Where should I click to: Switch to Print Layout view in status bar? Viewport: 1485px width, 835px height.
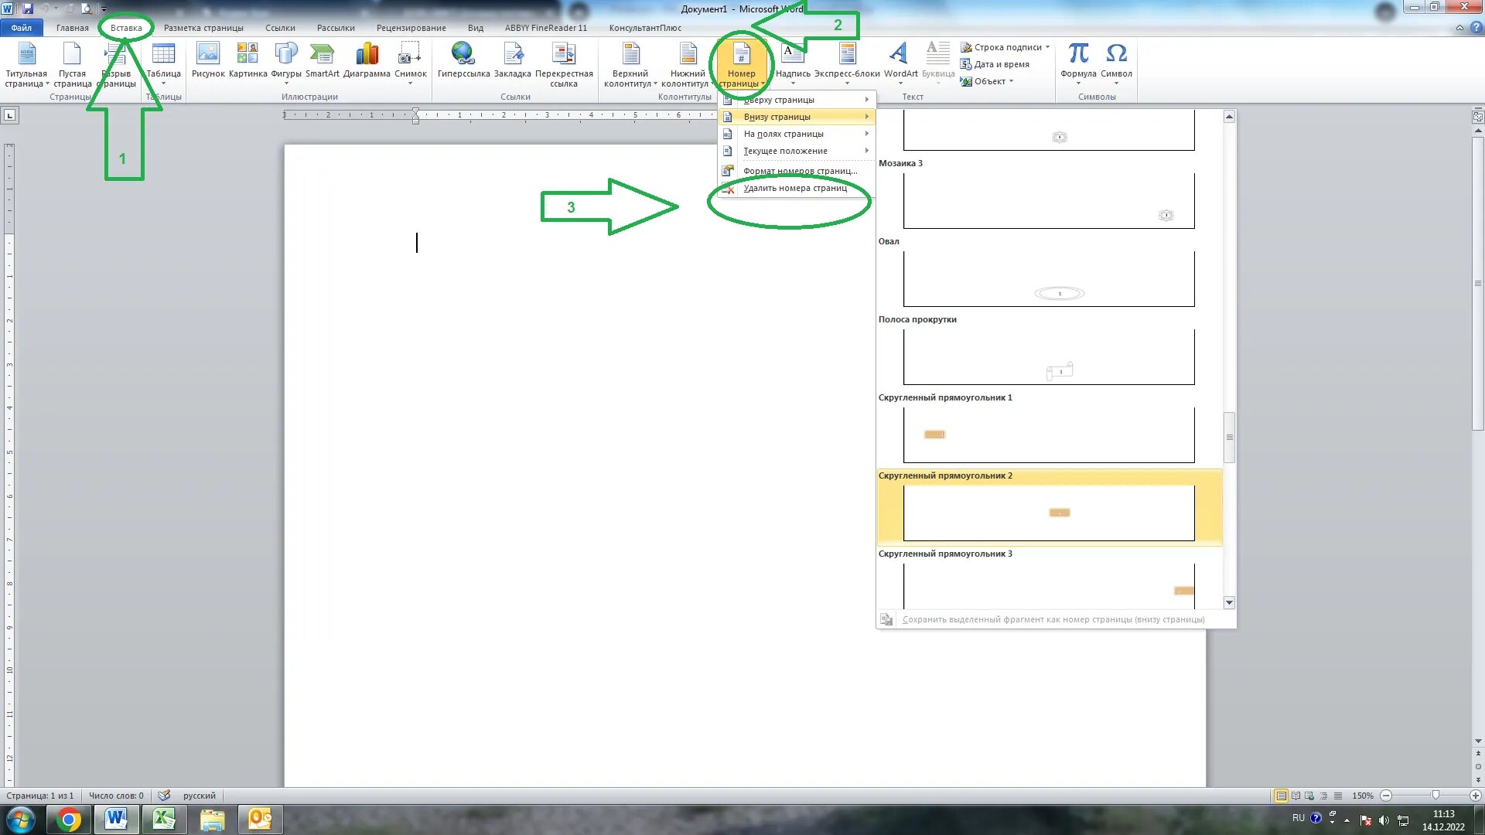coord(1282,796)
